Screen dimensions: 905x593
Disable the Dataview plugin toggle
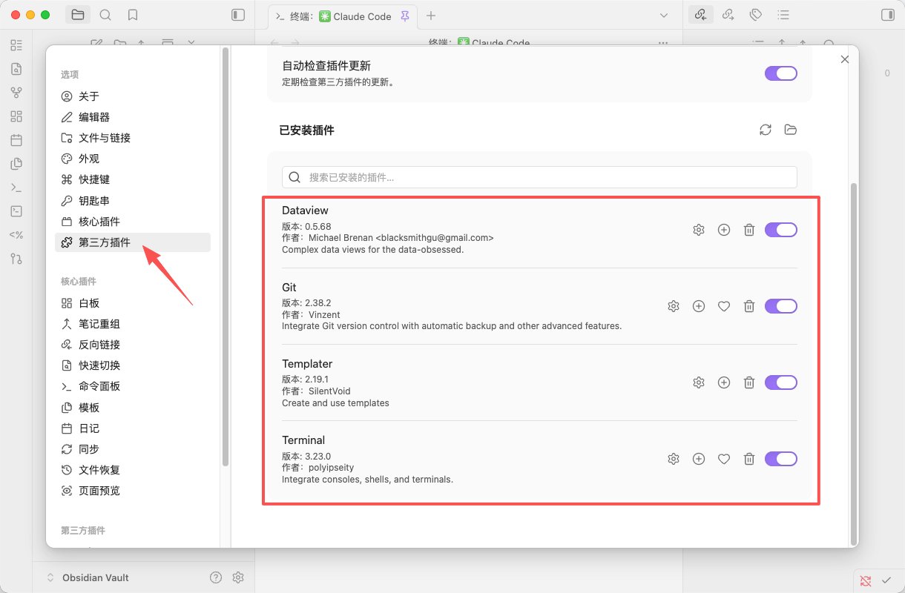pyautogui.click(x=781, y=230)
